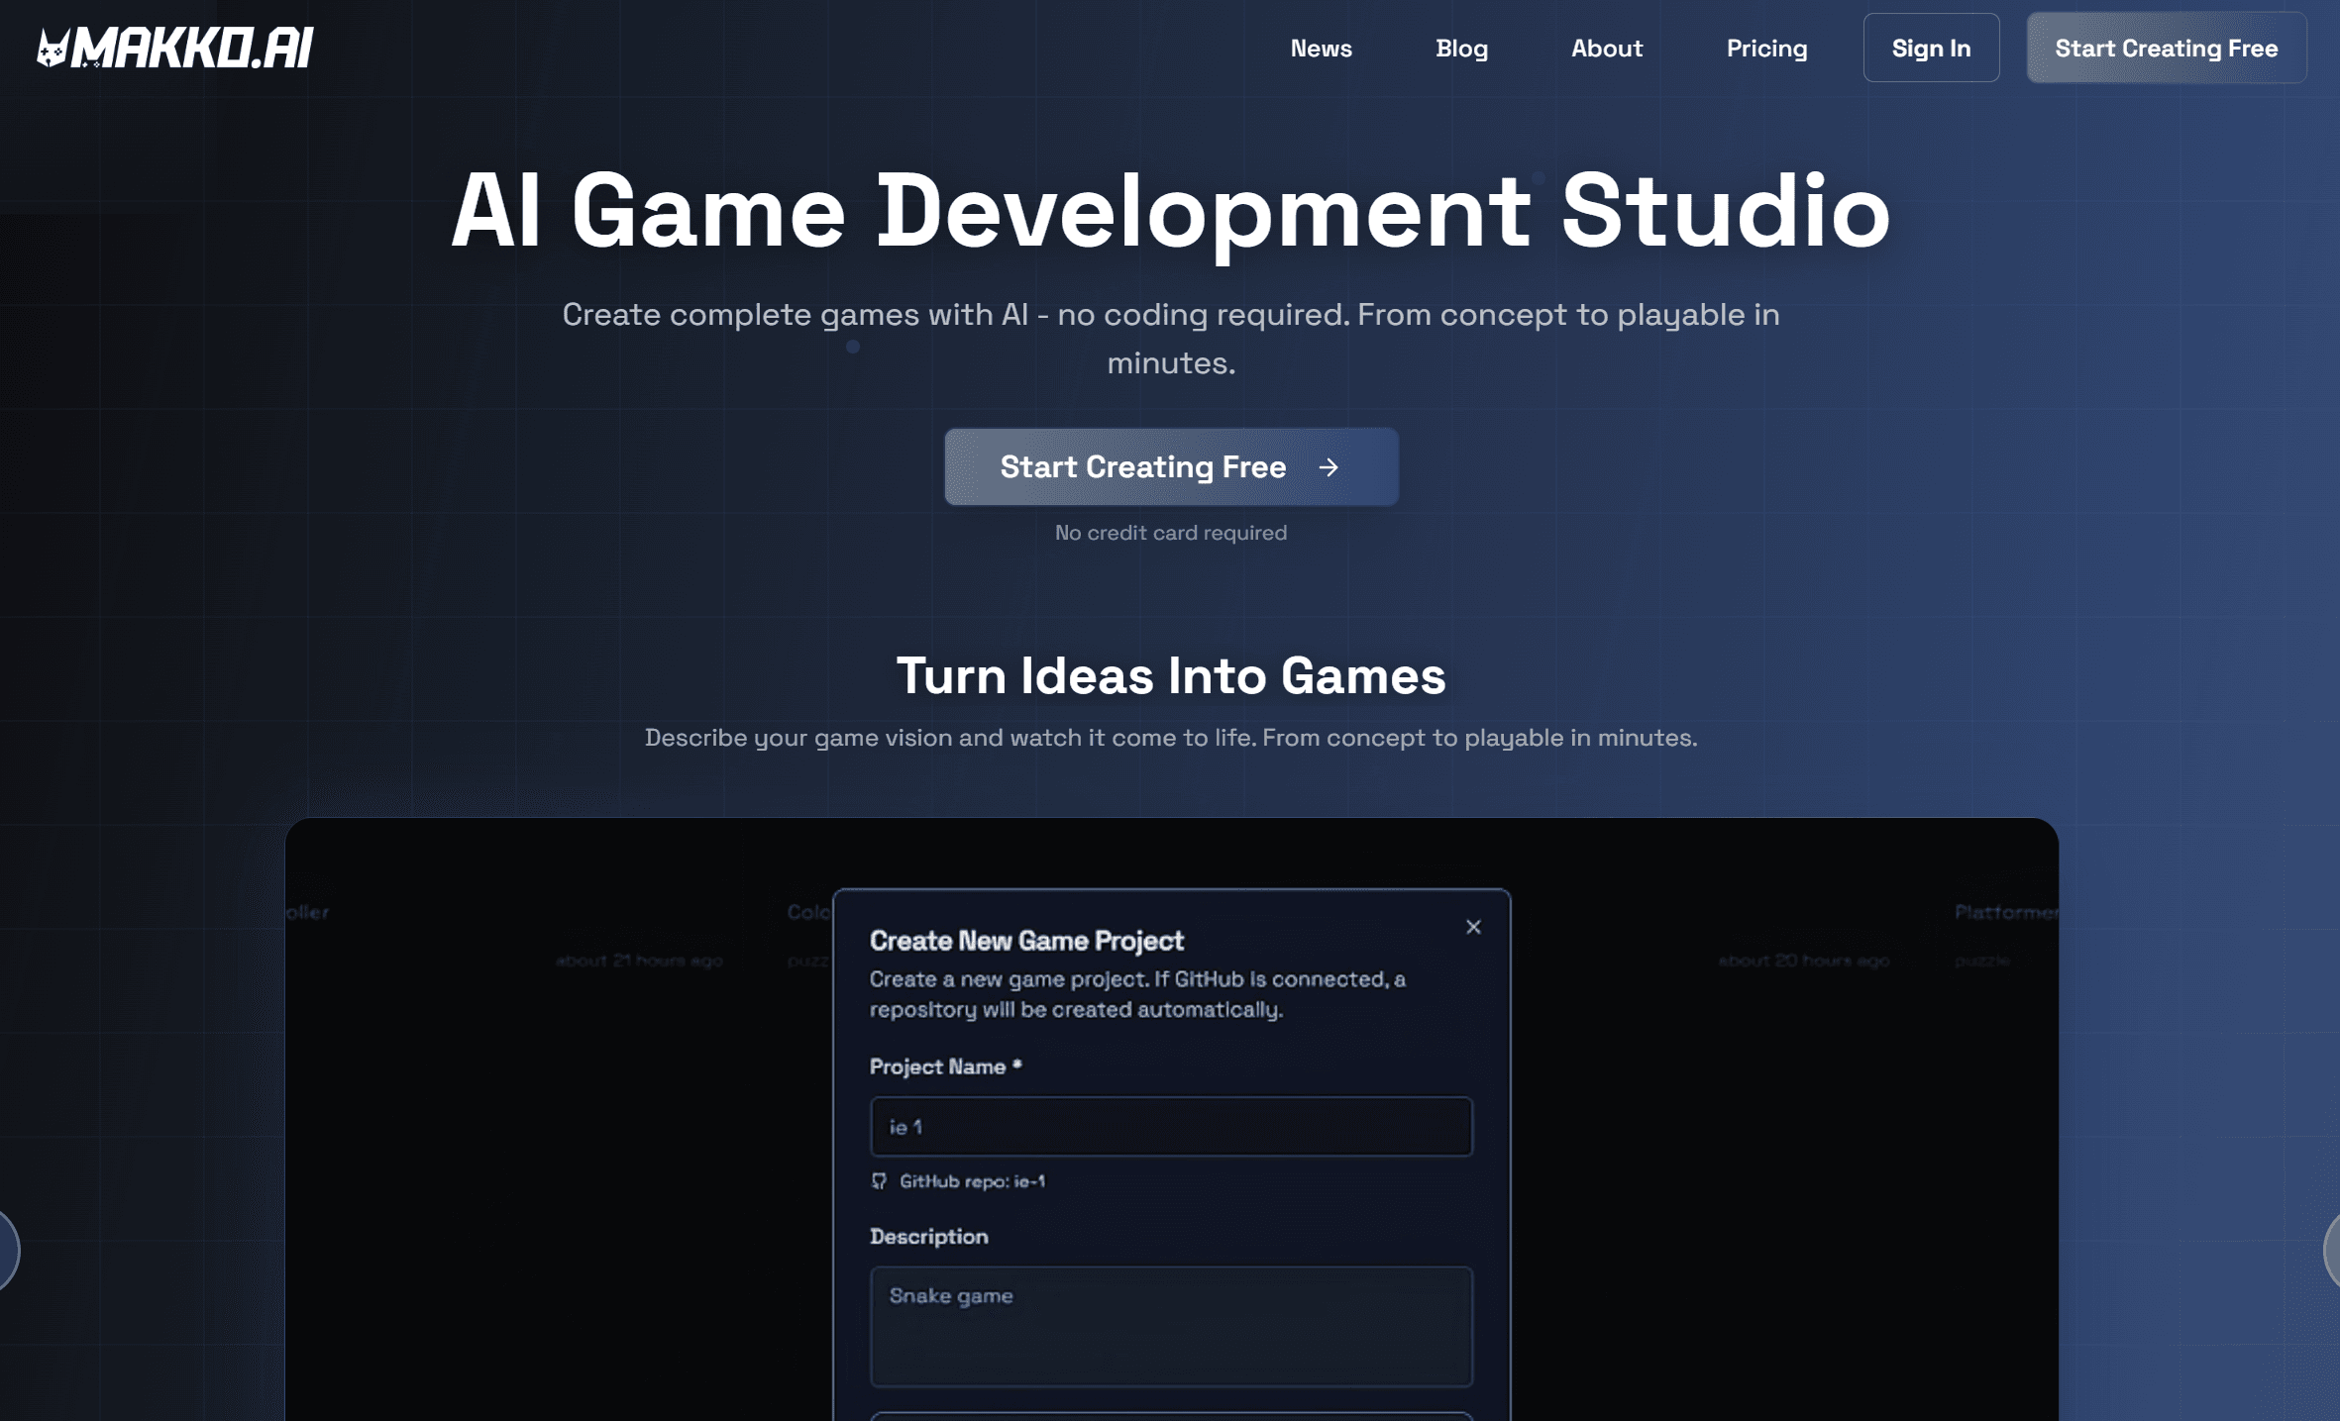The image size is (2340, 1421).
Task: Click the 'AI Game Development Studio' headline
Action: click(1170, 210)
